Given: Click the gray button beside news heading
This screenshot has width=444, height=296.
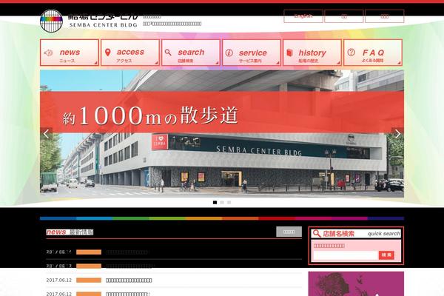Looking at the screenshot, I should (289, 232).
